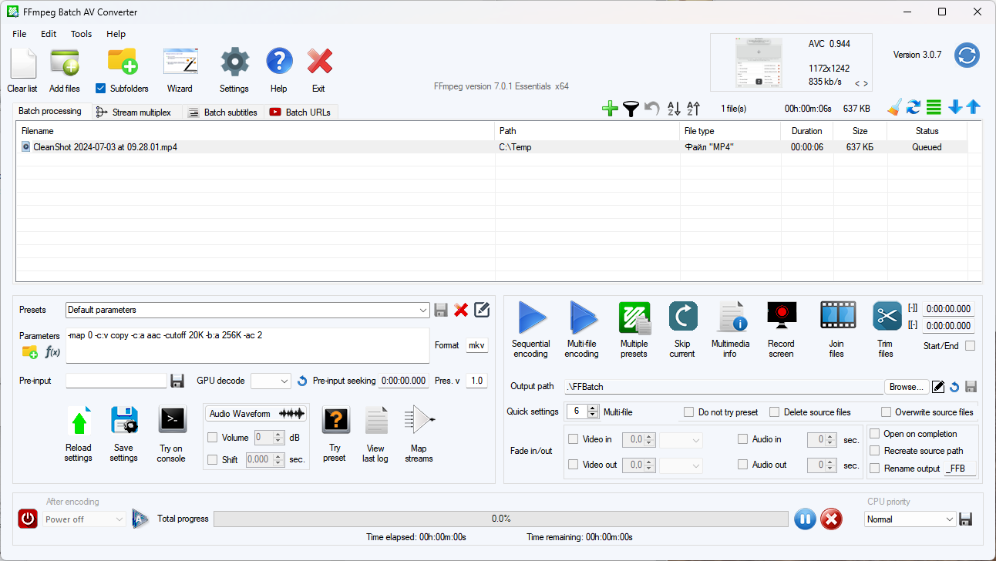Open the Settings gear

(x=234, y=62)
